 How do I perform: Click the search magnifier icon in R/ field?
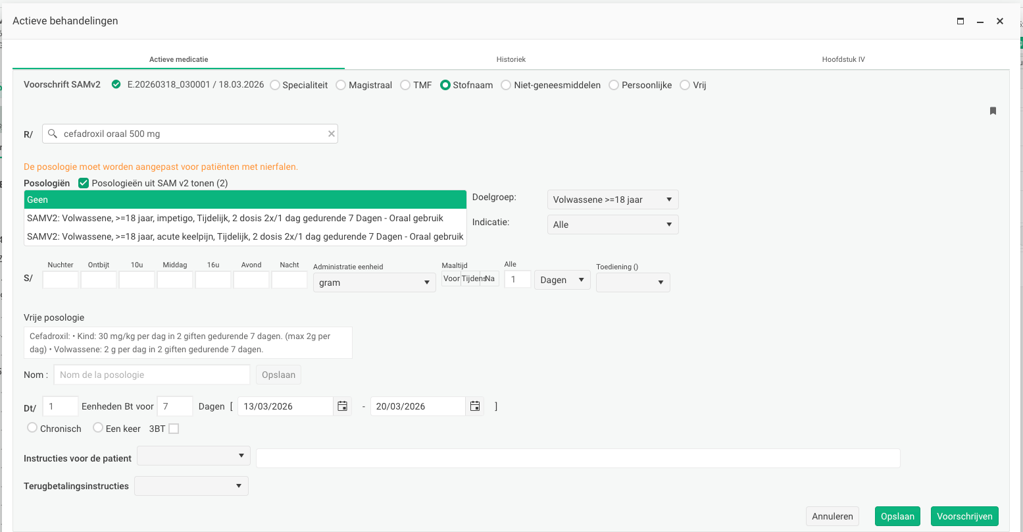[x=53, y=134]
